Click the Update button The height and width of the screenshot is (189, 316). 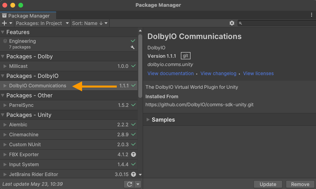click(x=268, y=184)
